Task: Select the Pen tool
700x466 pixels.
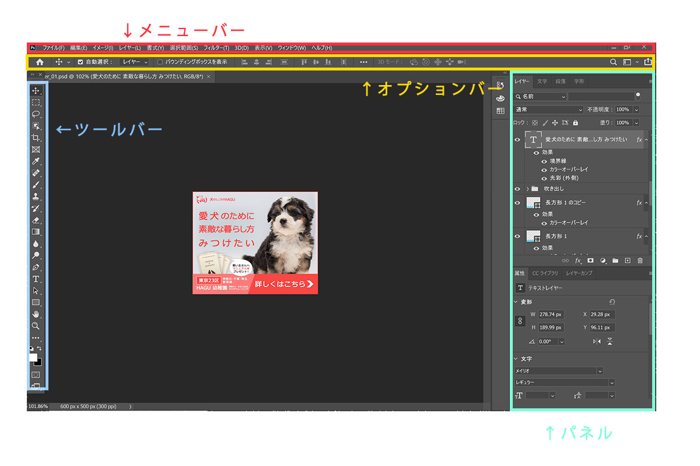Action: pos(36,267)
